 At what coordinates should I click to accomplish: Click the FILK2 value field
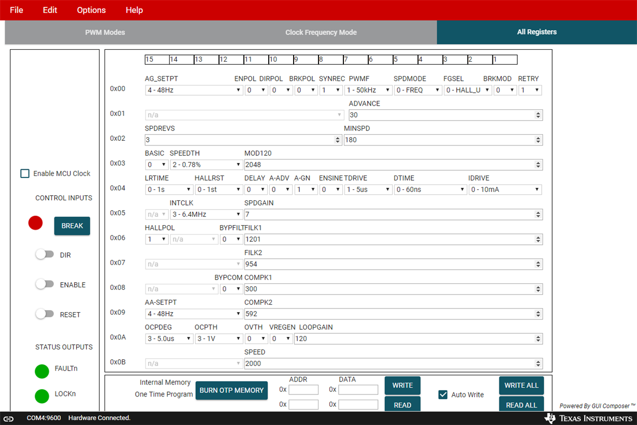[394, 264]
